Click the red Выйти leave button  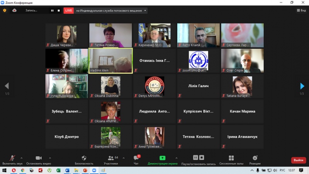[x=298, y=160]
